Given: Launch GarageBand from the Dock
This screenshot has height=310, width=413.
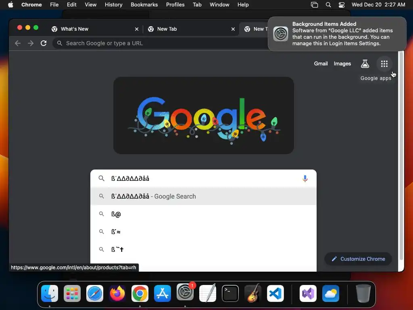Looking at the screenshot, I should click(x=253, y=293).
